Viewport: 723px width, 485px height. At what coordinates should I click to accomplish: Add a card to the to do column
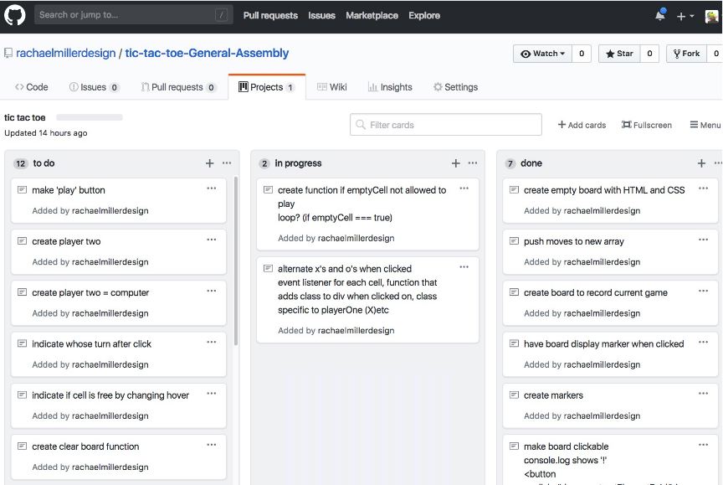pos(210,163)
